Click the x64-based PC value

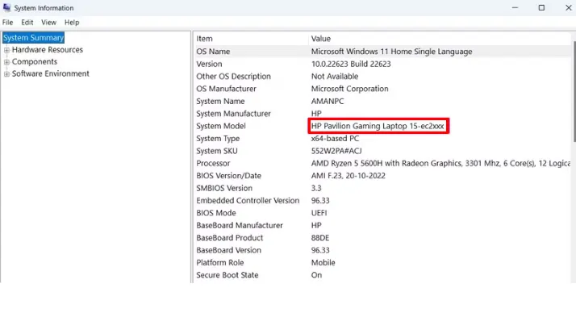[x=335, y=139]
